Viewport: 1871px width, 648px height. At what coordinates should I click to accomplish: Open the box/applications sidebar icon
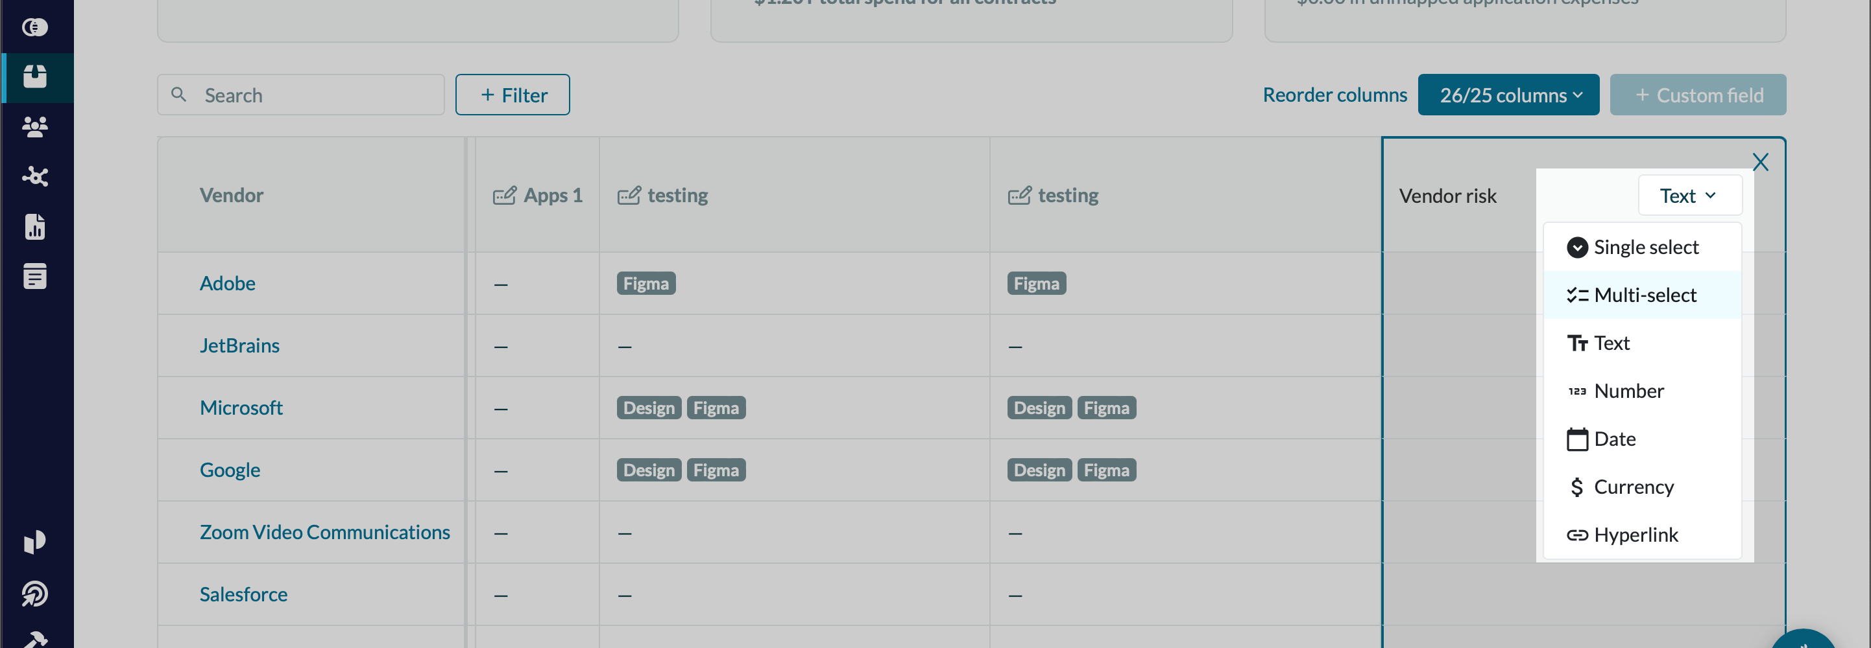pyautogui.click(x=35, y=77)
